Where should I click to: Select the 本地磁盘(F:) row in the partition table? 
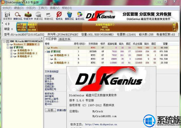(x=106, y=63)
